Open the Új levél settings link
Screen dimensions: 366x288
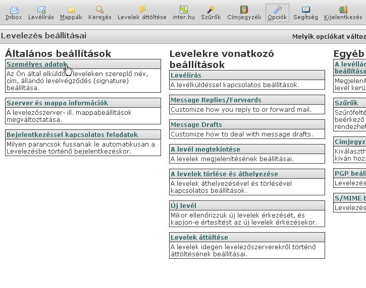(183, 205)
